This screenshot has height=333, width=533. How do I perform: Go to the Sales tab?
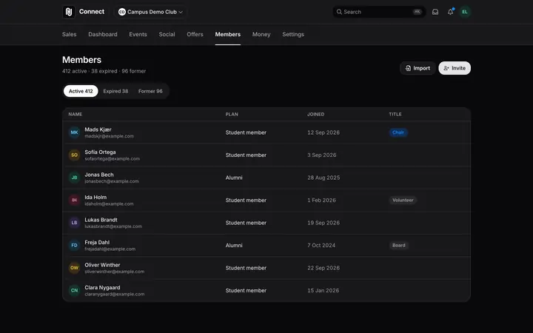(x=70, y=34)
